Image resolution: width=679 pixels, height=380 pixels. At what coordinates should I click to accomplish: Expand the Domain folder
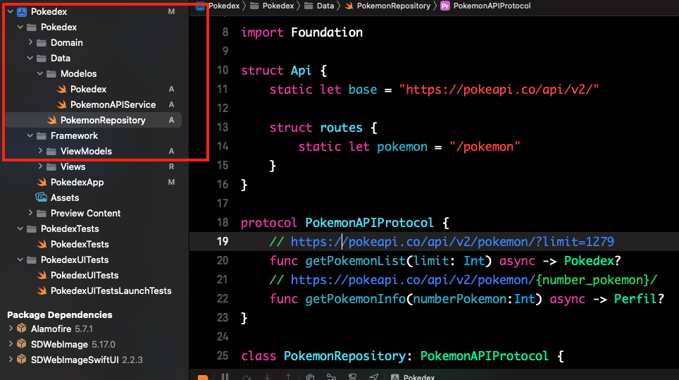(31, 42)
